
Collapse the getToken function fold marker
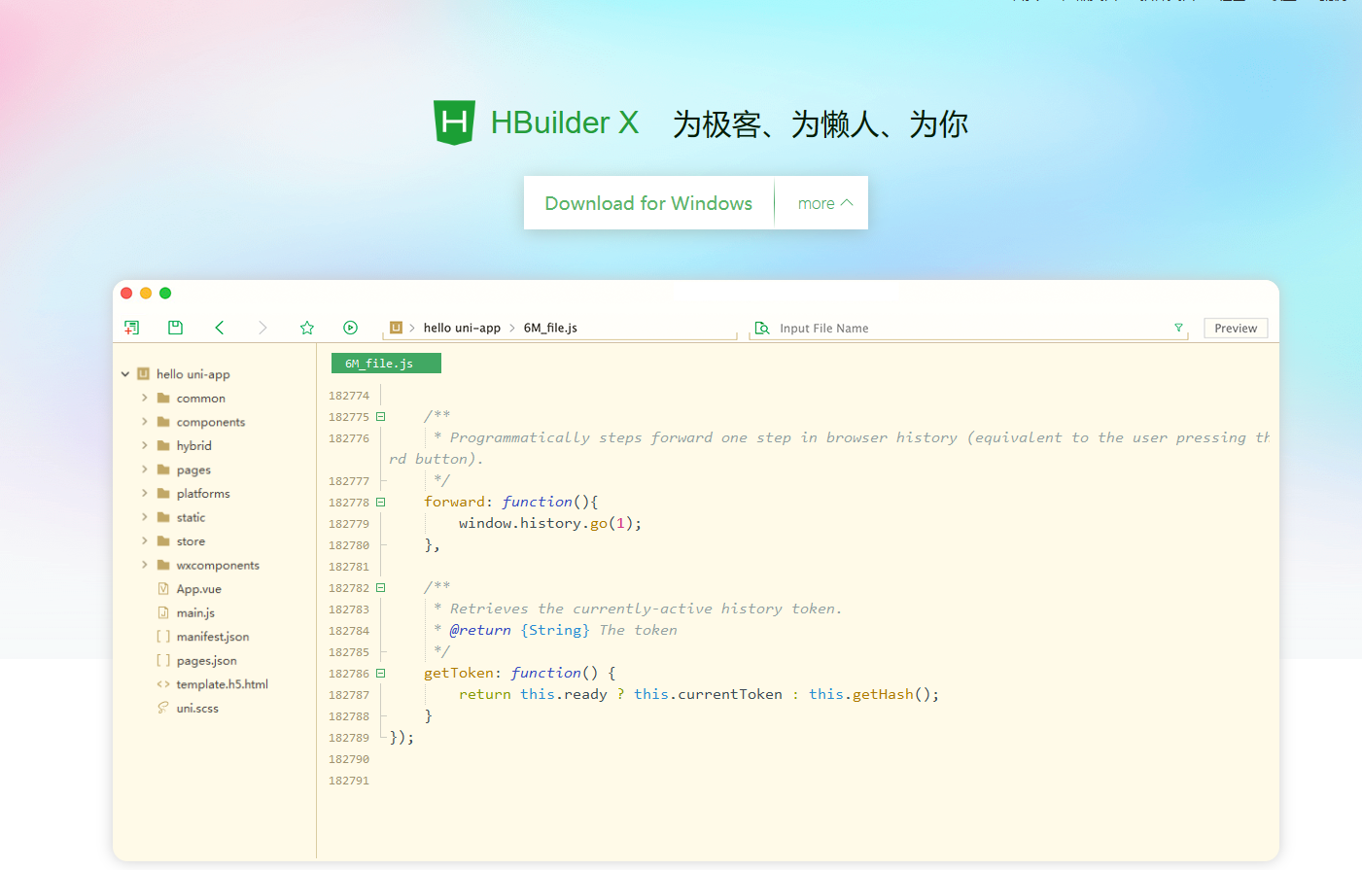point(380,672)
